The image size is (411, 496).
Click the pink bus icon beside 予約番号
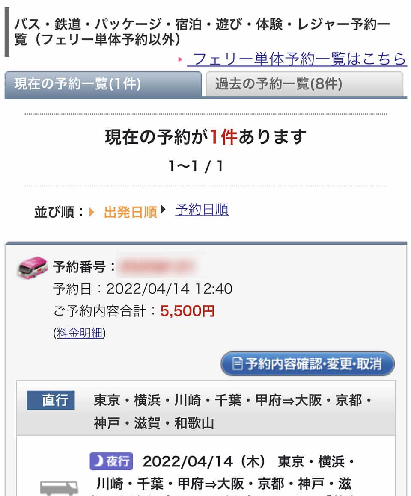click(32, 268)
